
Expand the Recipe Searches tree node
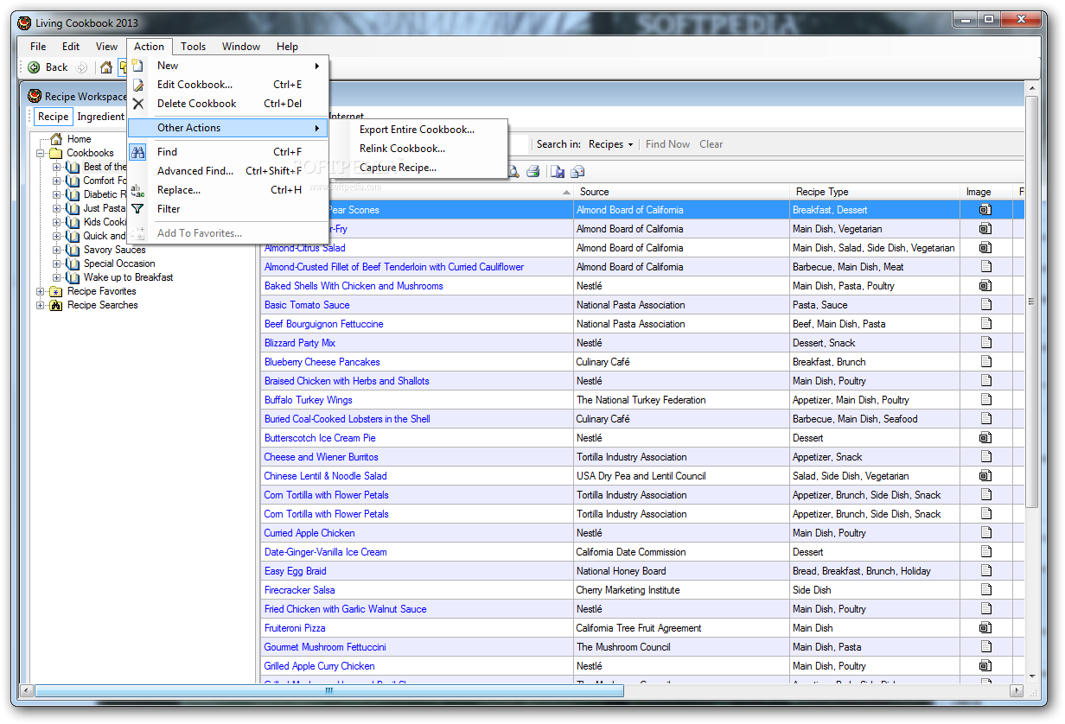point(41,305)
